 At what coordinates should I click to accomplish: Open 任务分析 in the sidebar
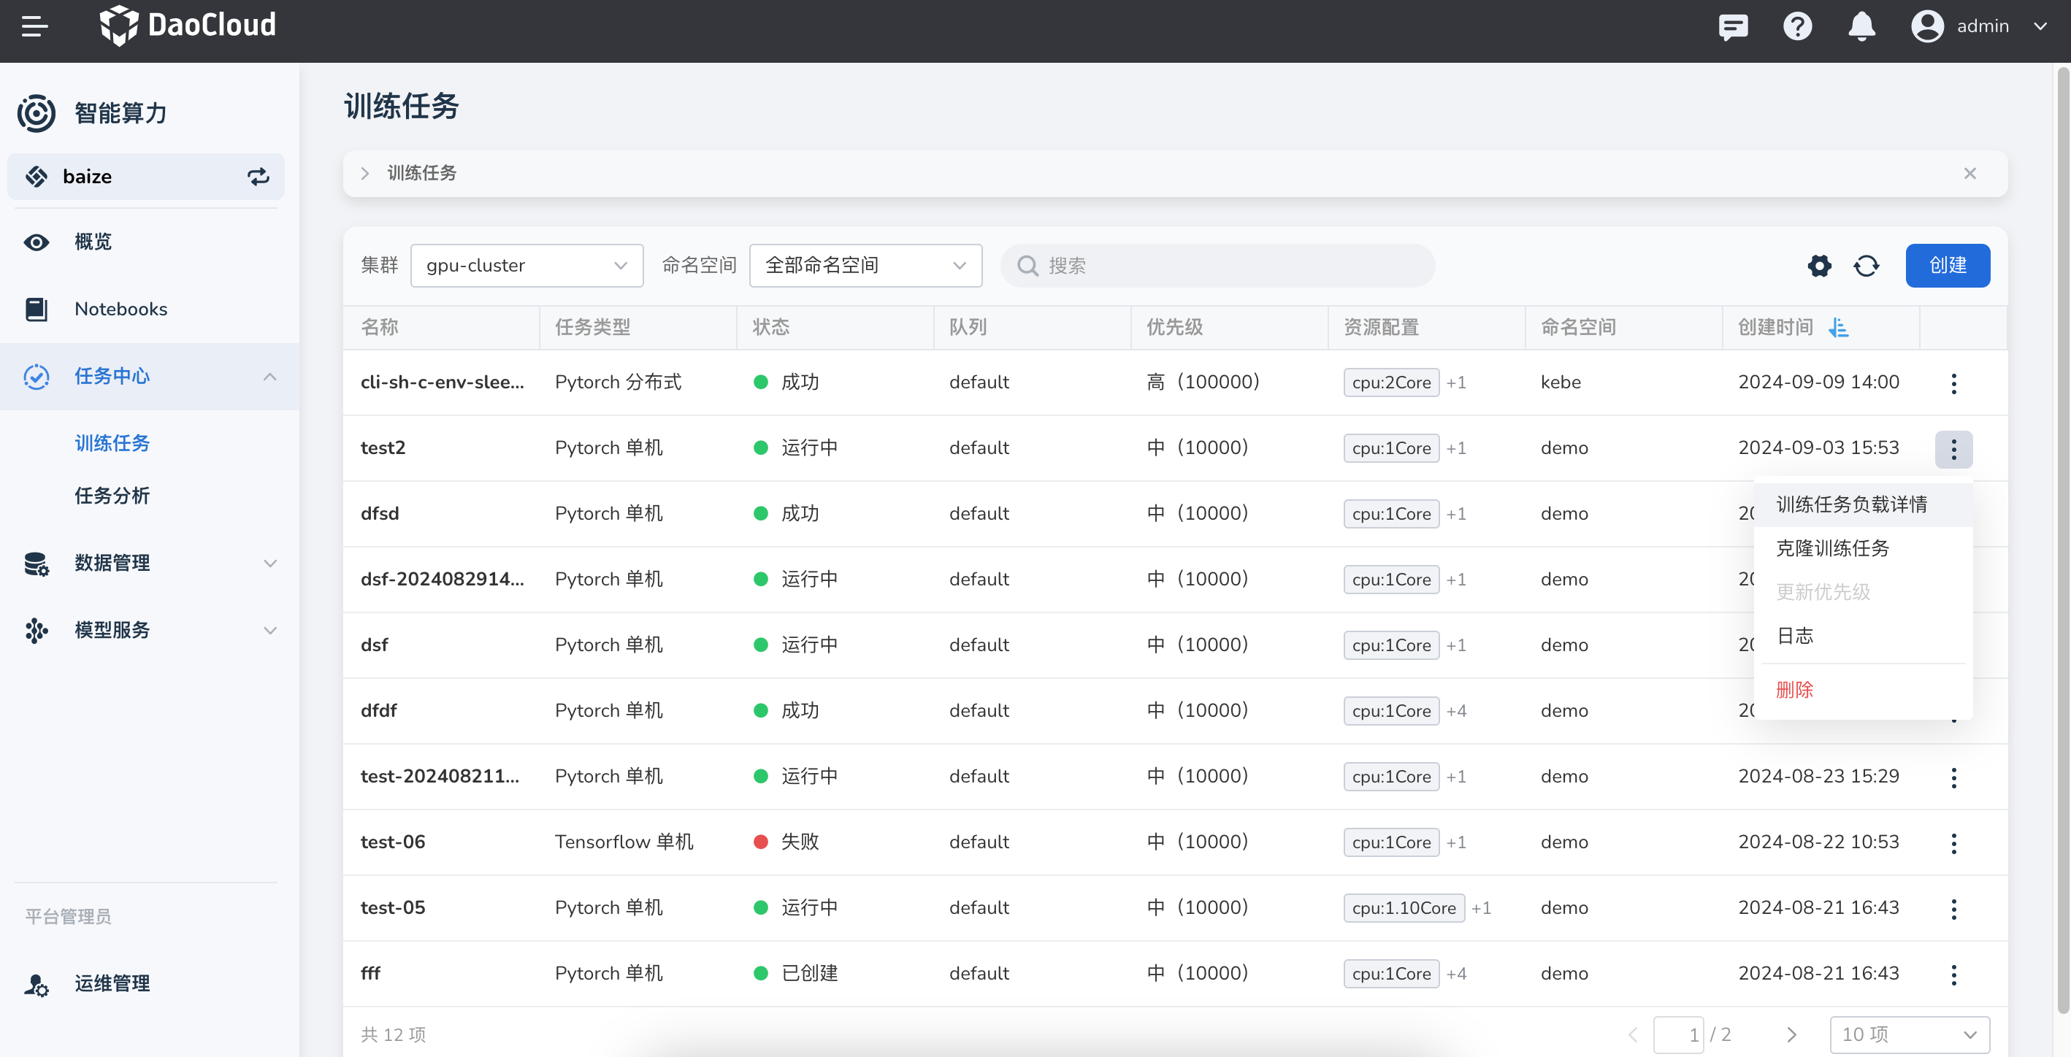pyautogui.click(x=112, y=495)
